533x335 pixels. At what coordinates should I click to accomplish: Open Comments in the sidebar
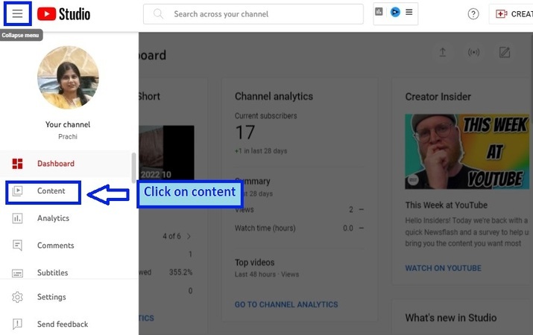(66, 246)
